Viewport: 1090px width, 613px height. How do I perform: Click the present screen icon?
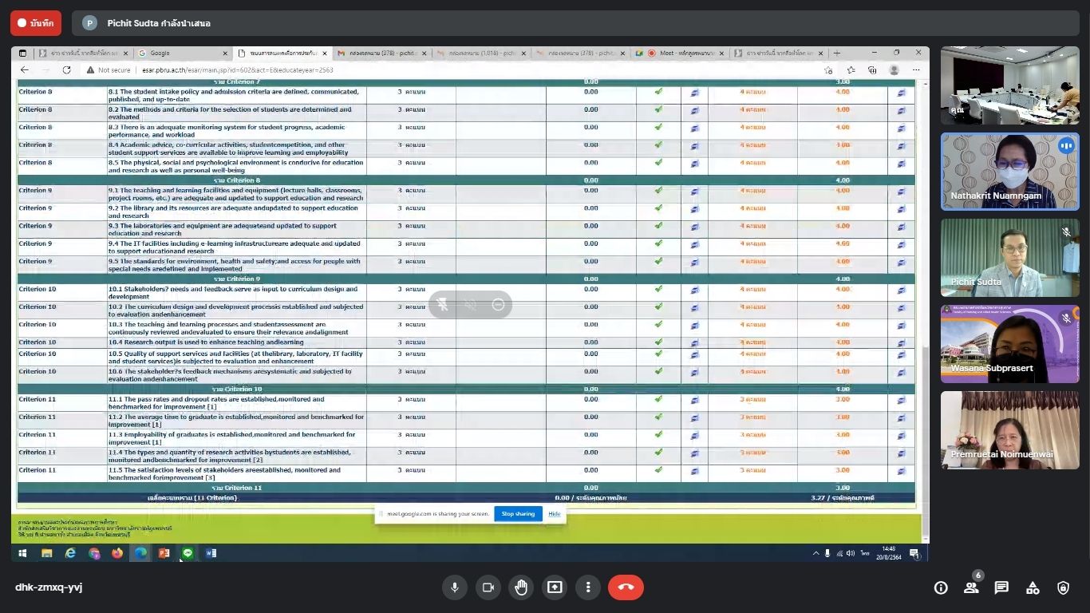point(555,587)
